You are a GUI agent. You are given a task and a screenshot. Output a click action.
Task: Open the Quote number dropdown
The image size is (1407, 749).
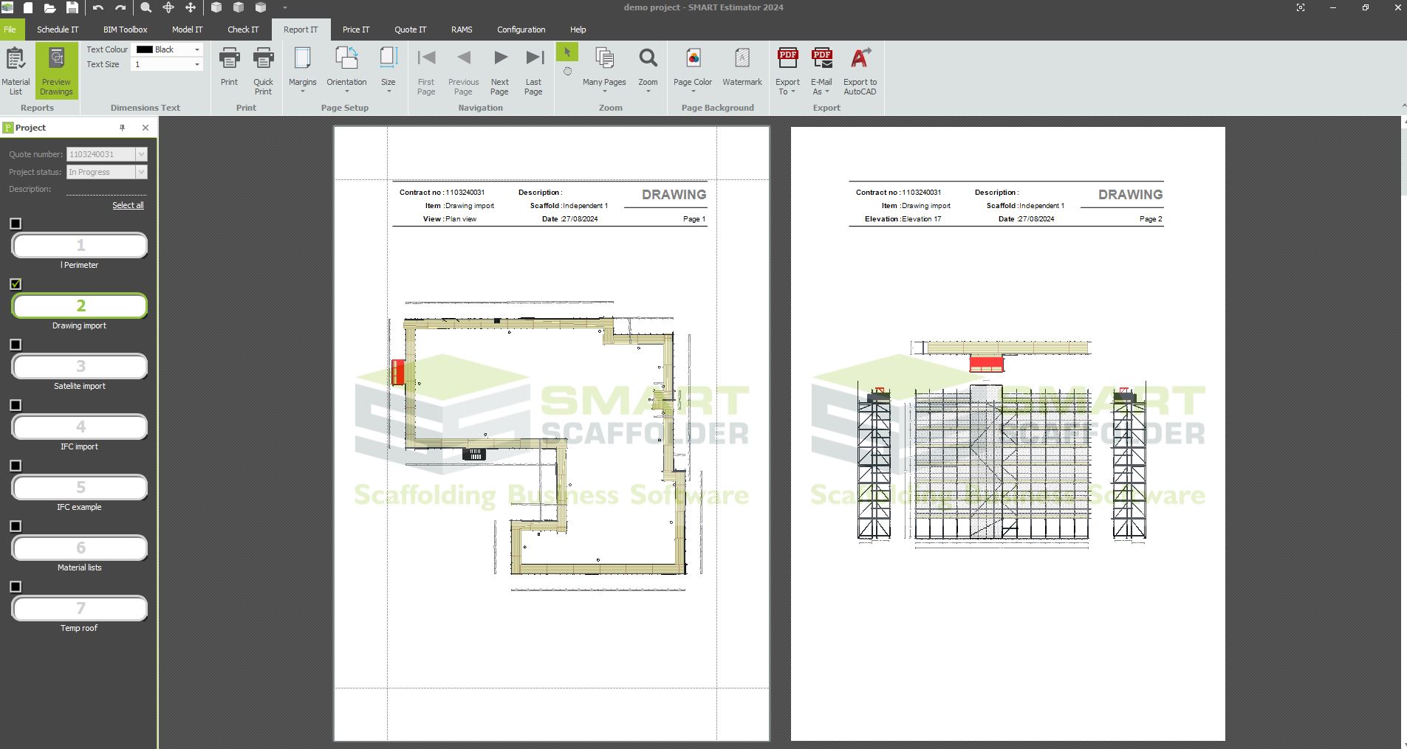(x=141, y=154)
